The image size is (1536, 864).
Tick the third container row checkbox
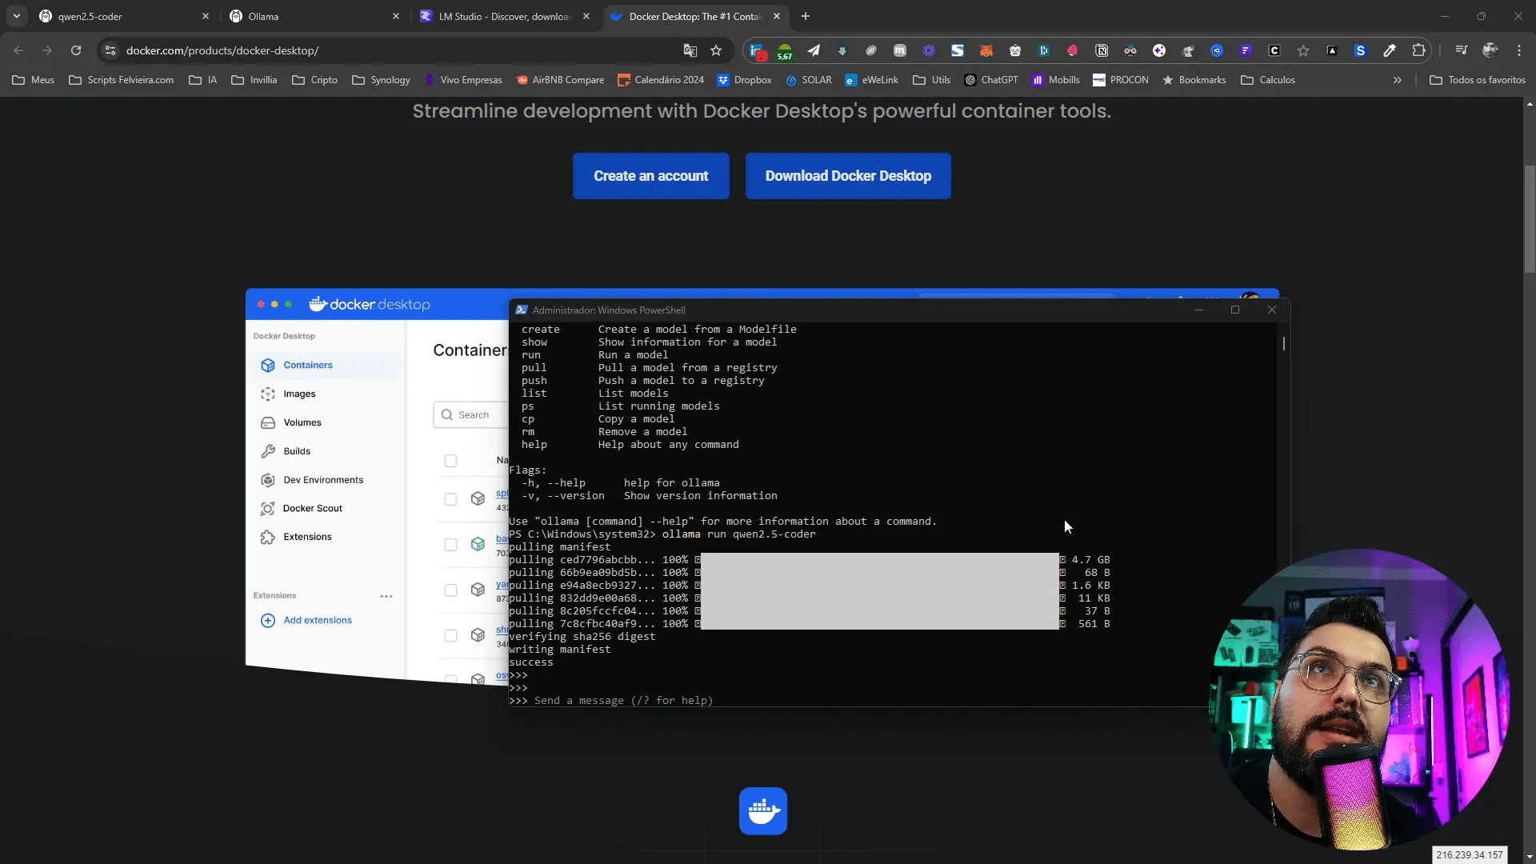point(451,590)
